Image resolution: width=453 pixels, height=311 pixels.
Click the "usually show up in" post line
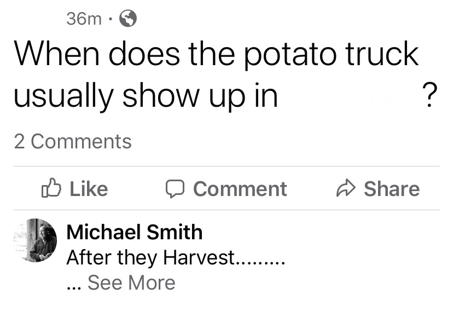[x=145, y=96]
